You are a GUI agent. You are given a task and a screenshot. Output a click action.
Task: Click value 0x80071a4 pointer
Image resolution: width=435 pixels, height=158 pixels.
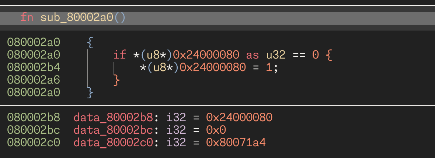(236, 143)
